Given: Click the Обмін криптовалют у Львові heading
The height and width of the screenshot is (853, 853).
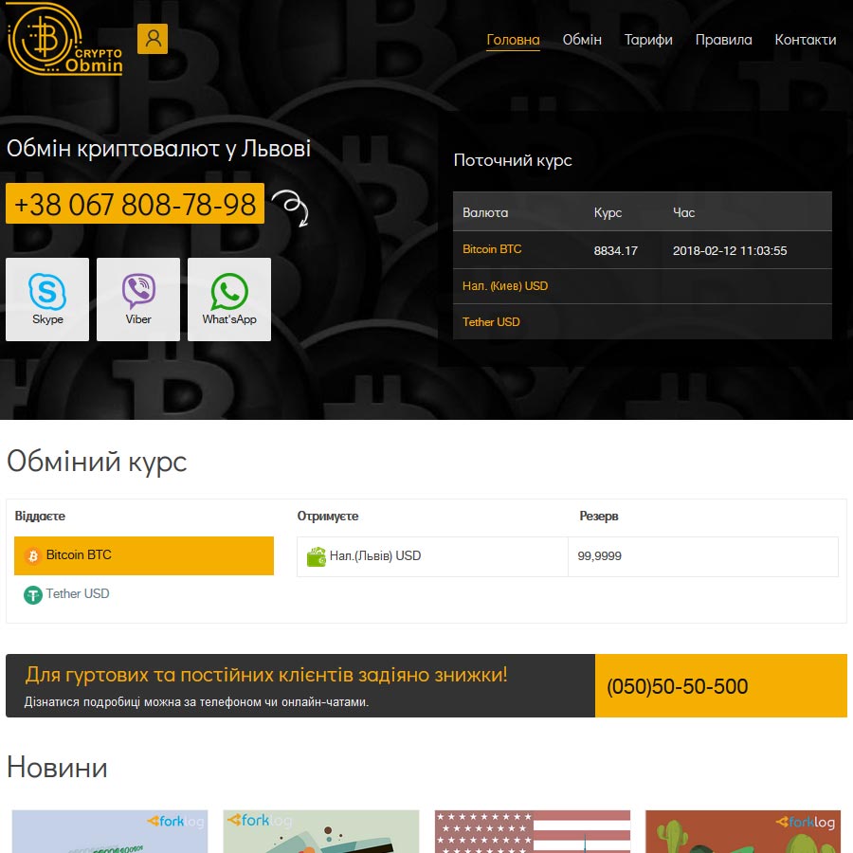Looking at the screenshot, I should tap(158, 148).
